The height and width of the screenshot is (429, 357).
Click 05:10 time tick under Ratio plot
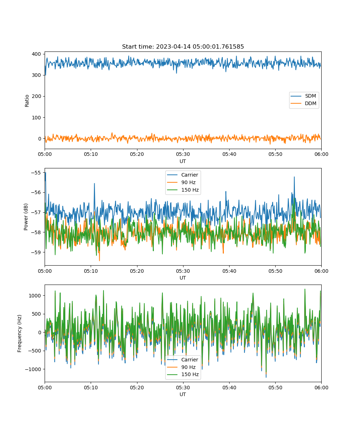[91, 154]
